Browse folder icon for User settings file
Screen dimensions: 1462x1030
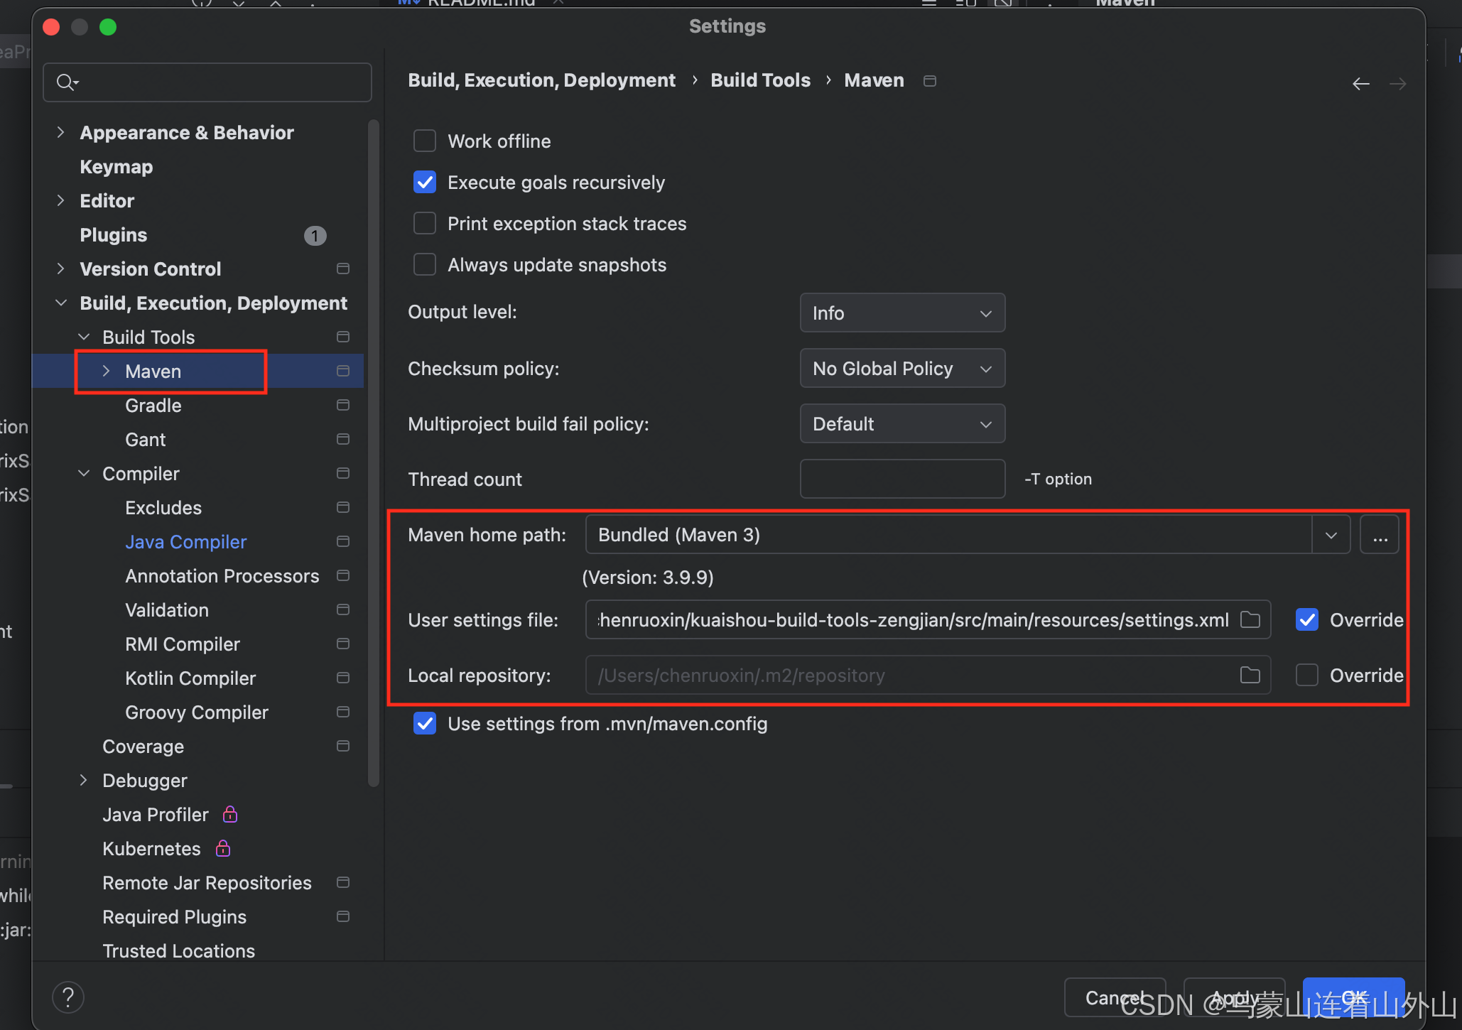point(1250,619)
